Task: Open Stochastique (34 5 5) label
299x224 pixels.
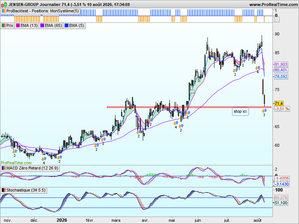Action: point(24,190)
